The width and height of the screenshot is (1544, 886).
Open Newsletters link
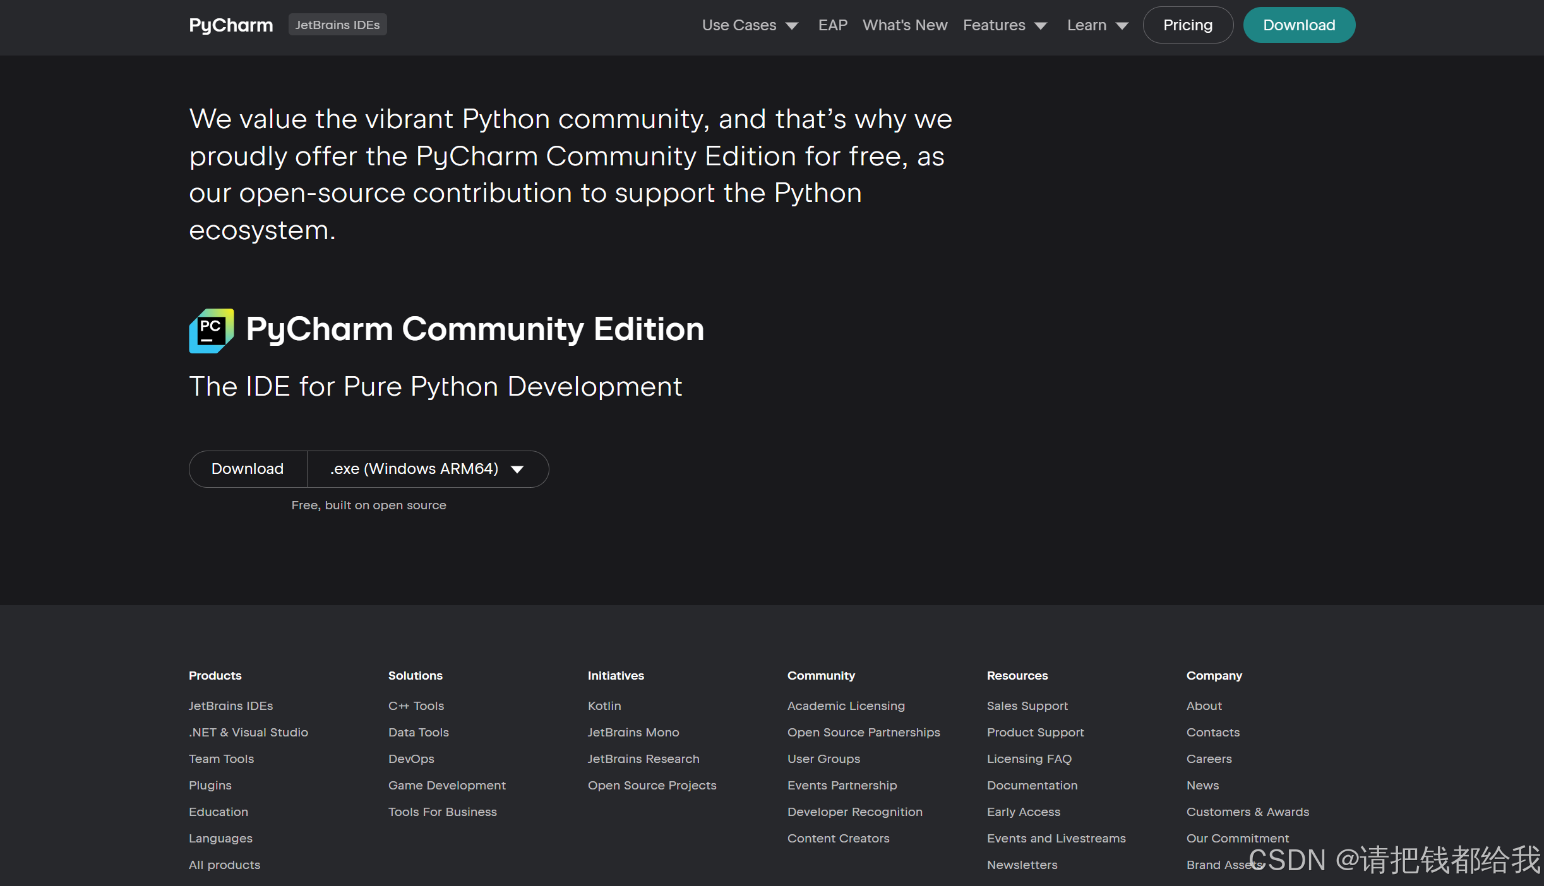pos(1022,865)
